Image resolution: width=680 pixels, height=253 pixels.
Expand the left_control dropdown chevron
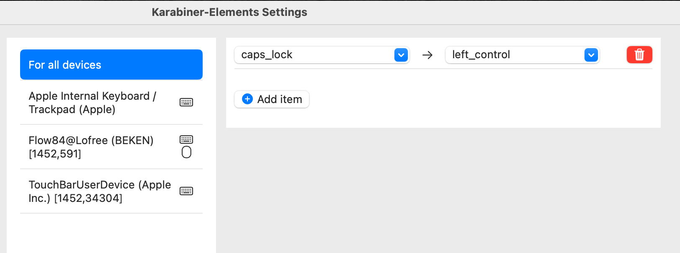coord(591,55)
